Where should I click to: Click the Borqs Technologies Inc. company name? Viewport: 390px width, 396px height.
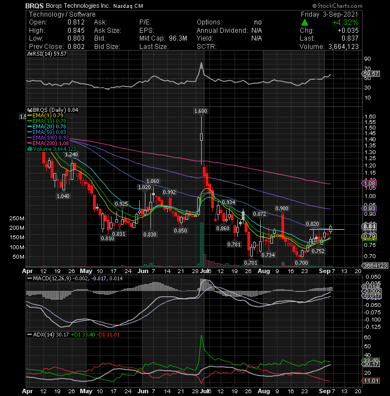click(78, 6)
